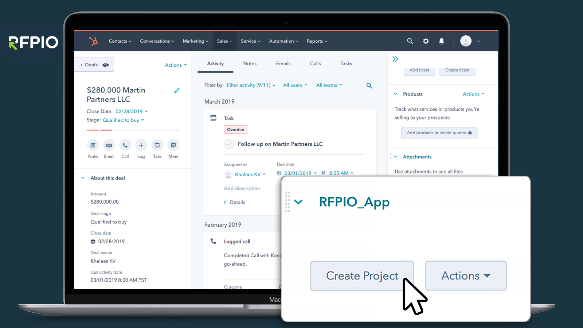Open the search magnifier in top navigation

410,41
